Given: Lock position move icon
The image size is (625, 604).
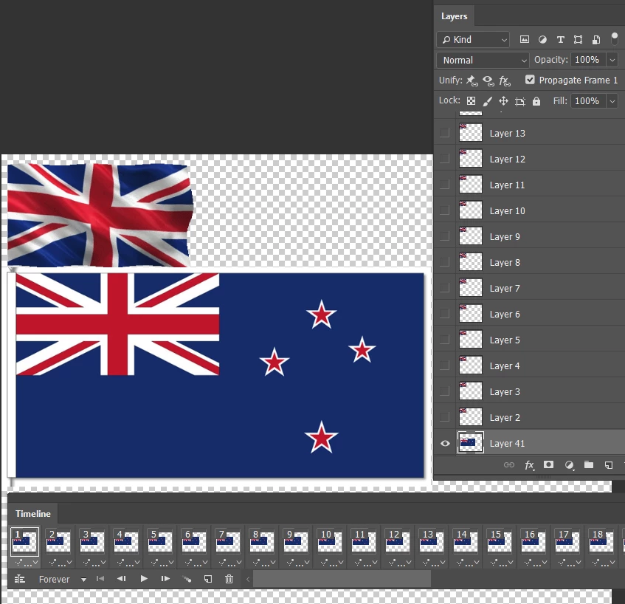Looking at the screenshot, I should pos(503,101).
